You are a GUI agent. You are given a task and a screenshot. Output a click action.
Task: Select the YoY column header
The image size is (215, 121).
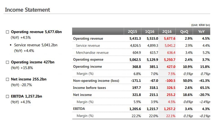click(202, 31)
